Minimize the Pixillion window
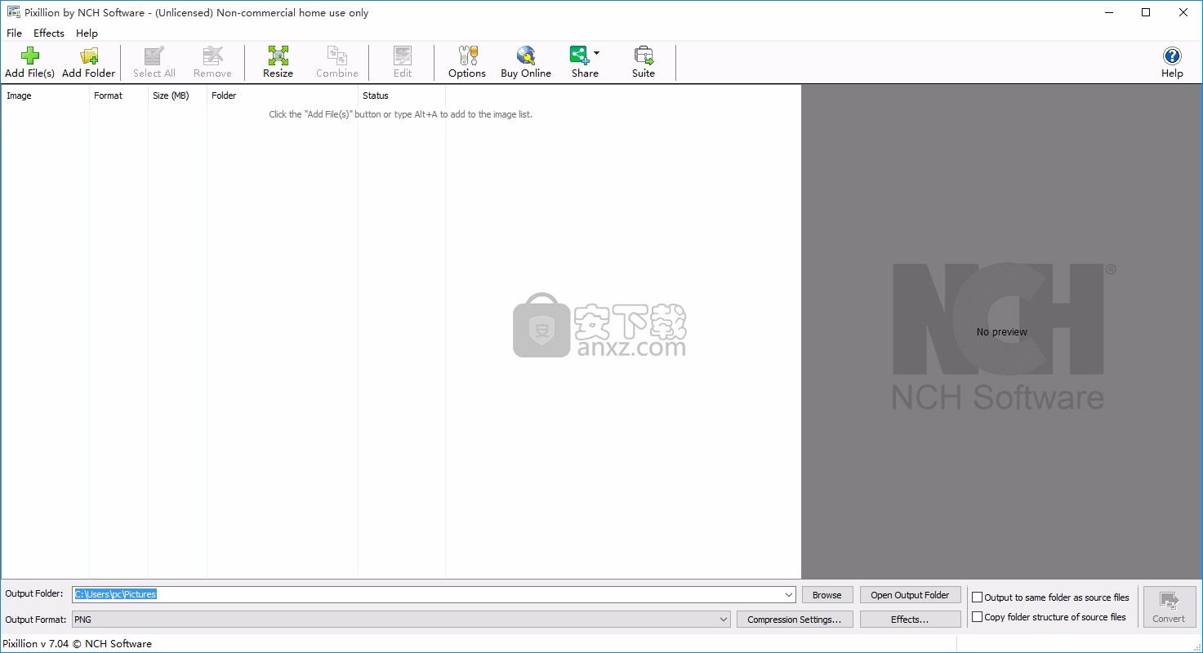Screen dimensions: 1203x653 pyautogui.click(x=1108, y=12)
